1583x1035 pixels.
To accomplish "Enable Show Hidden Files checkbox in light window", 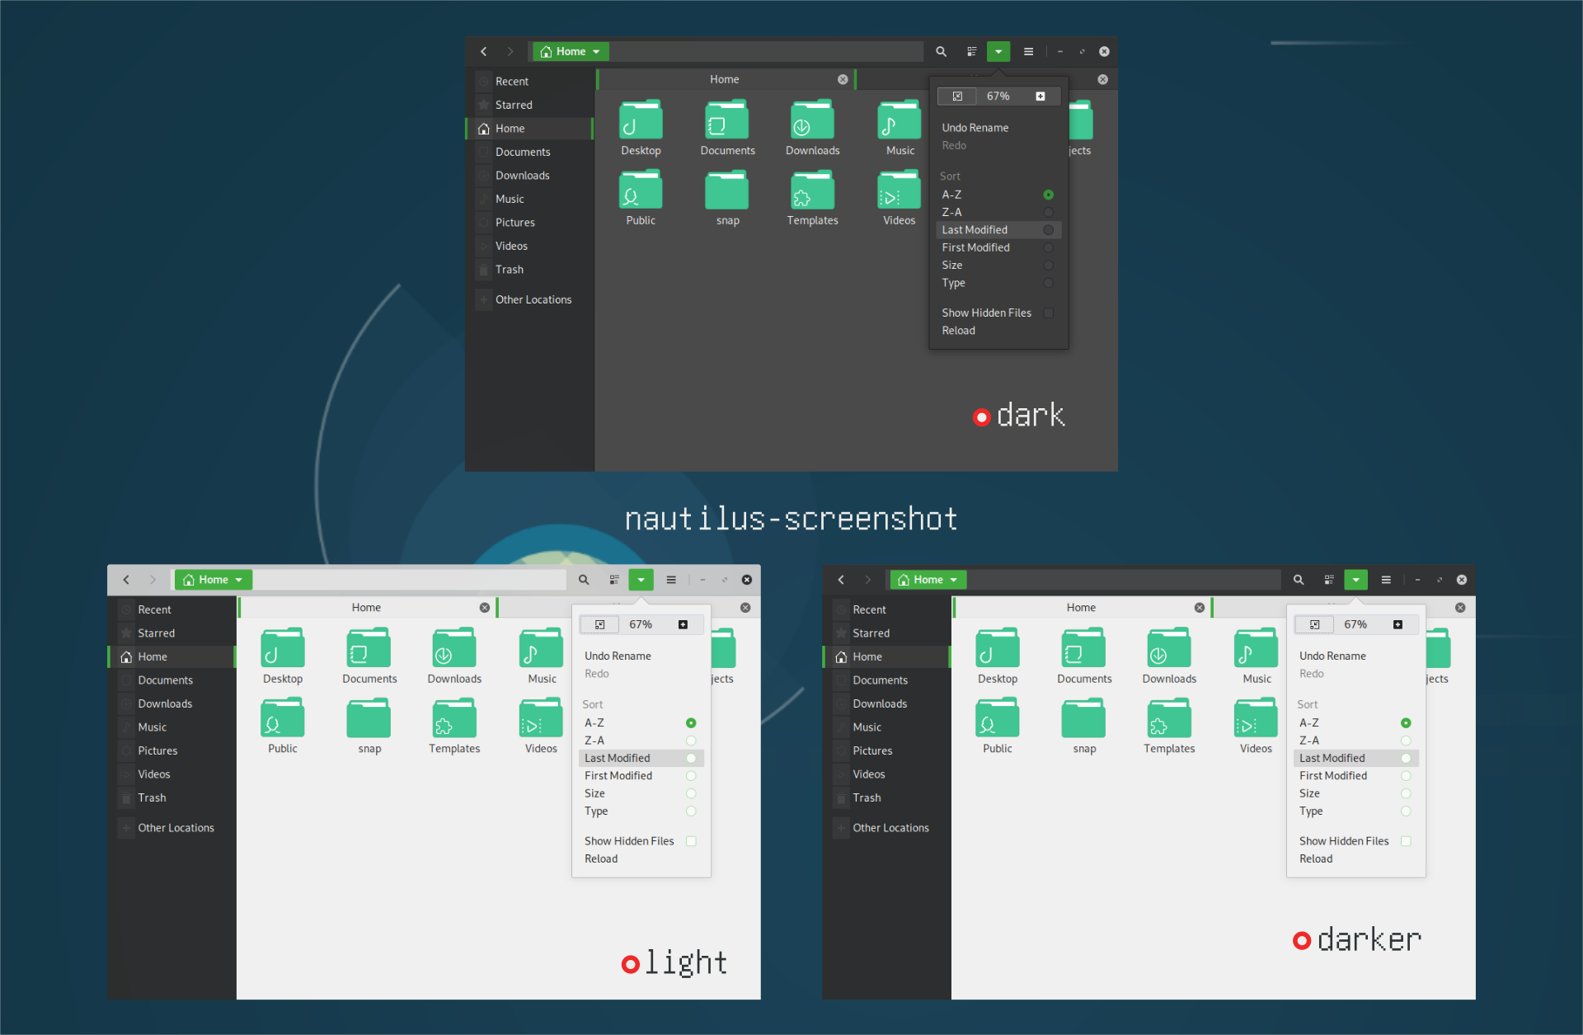I will pos(691,841).
